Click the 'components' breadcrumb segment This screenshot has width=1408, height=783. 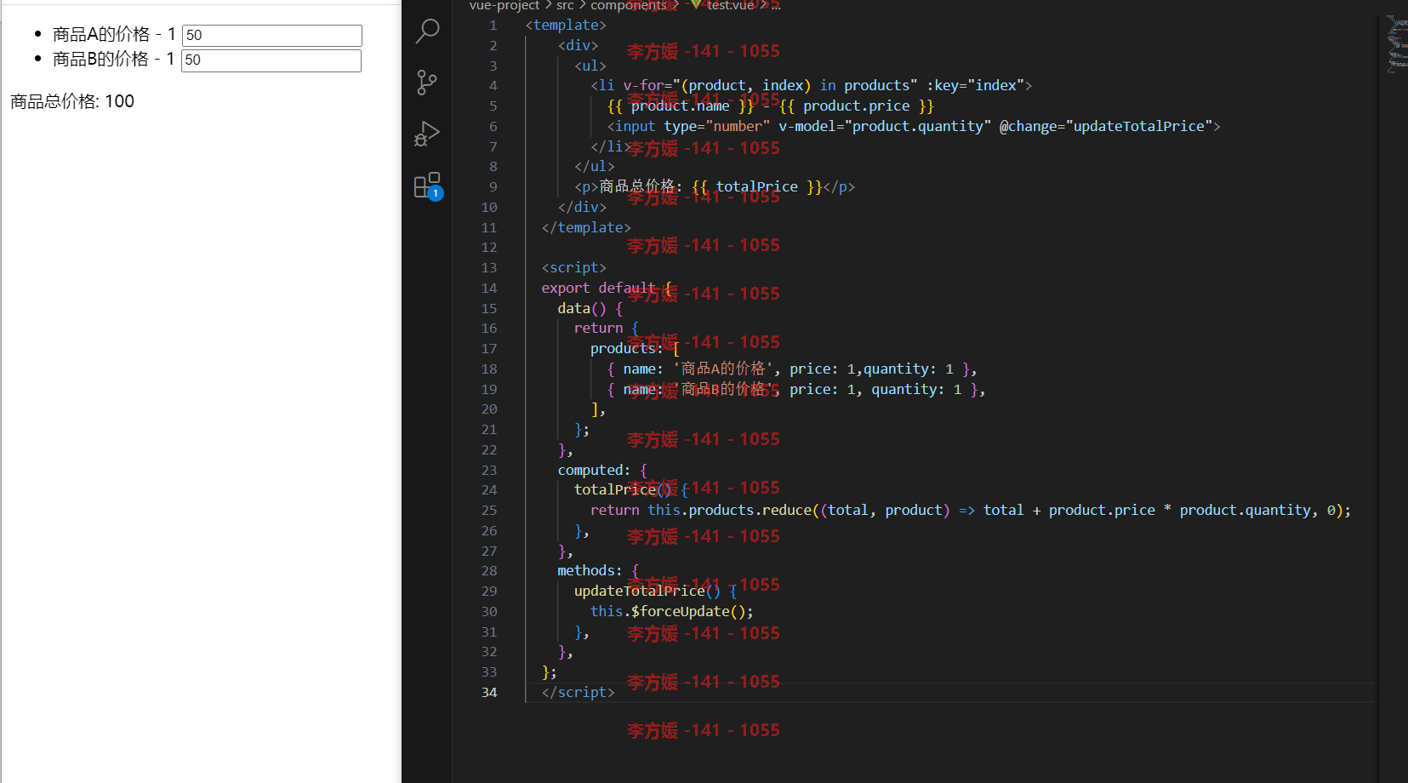(629, 5)
